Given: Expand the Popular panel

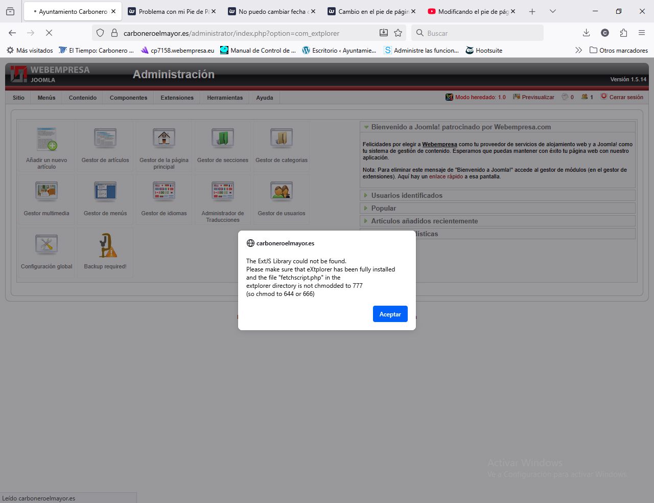Looking at the screenshot, I should point(383,208).
